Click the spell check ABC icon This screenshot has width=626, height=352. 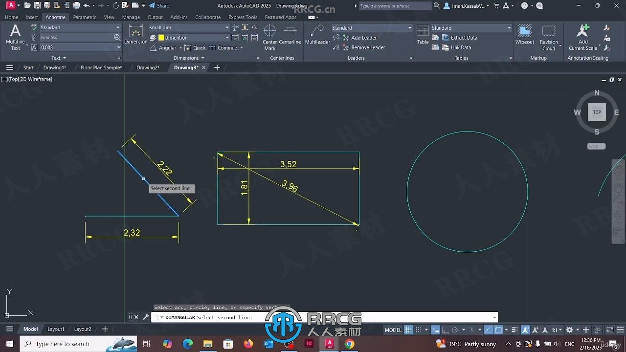click(x=34, y=27)
